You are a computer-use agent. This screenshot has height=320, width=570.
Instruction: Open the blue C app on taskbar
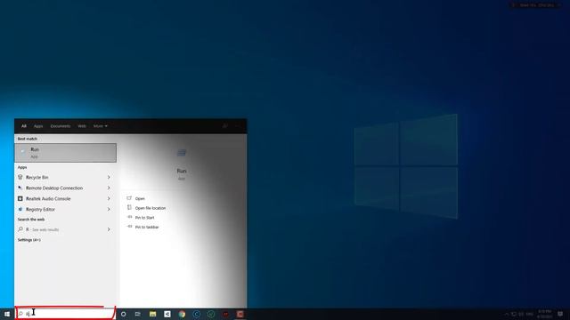(x=196, y=314)
